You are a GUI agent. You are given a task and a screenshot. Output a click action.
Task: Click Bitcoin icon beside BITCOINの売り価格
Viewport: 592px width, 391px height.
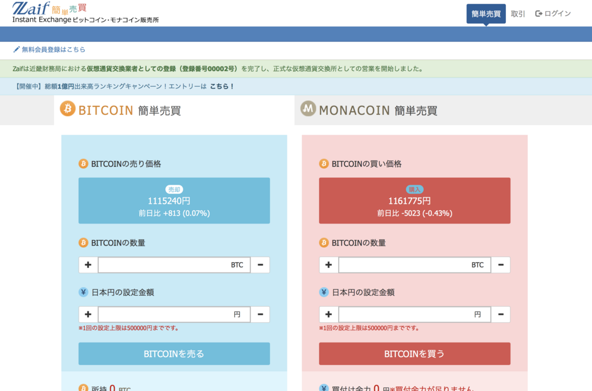[x=83, y=163]
